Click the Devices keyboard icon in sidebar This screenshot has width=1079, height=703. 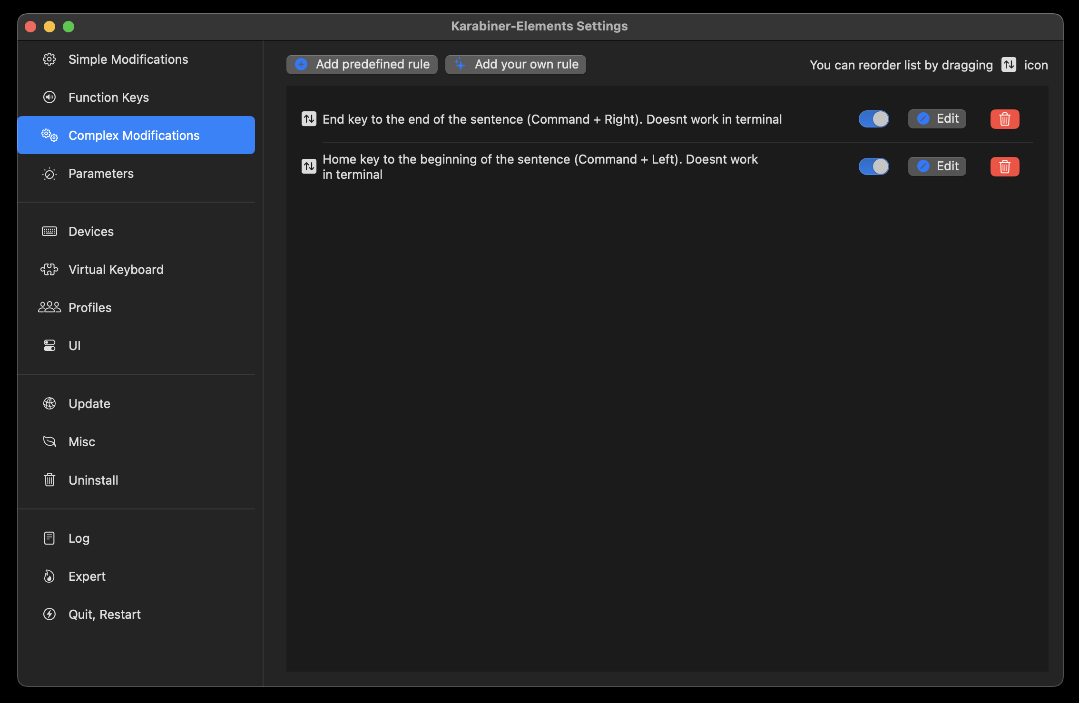pyautogui.click(x=49, y=232)
